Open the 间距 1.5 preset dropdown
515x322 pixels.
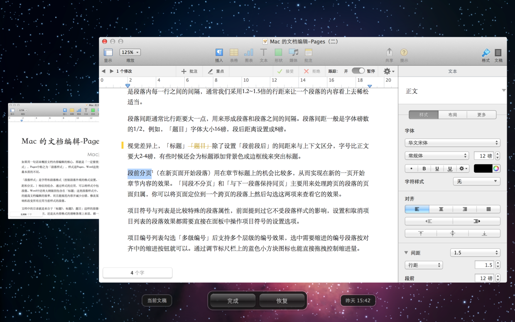coord(475,253)
